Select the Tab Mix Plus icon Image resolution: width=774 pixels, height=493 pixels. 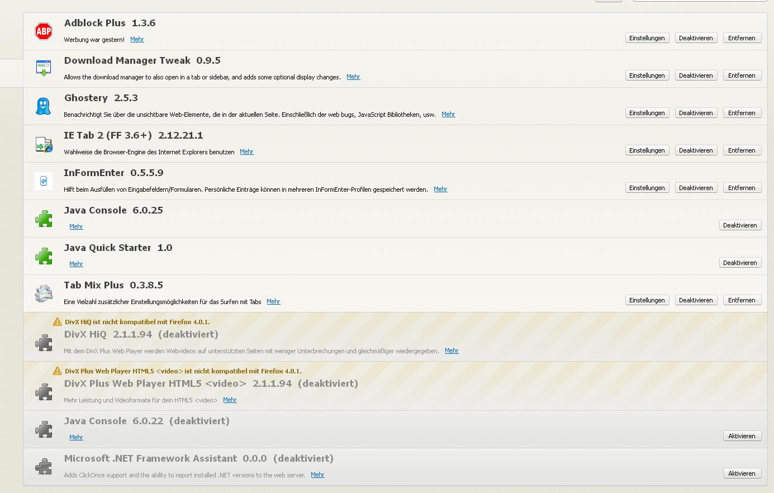click(44, 293)
